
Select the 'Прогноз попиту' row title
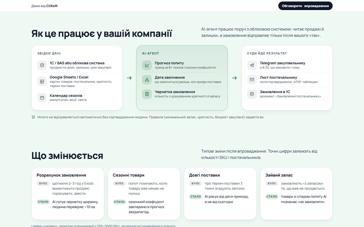pyautogui.click(x=169, y=63)
